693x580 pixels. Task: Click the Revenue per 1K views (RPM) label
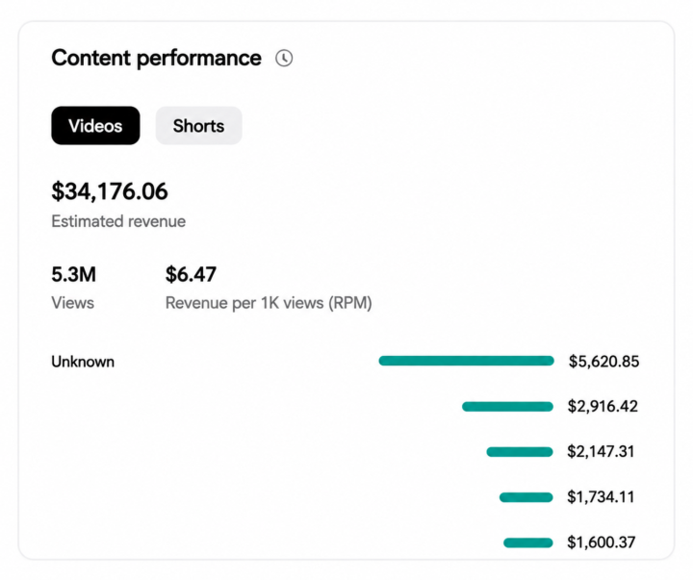click(269, 303)
